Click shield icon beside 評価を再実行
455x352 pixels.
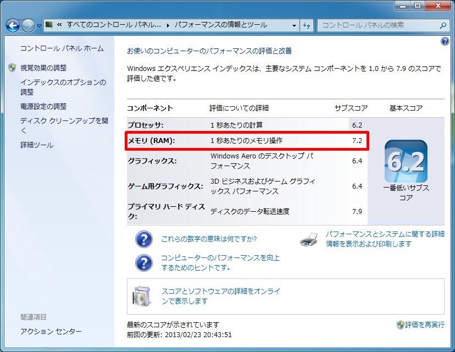[401, 325]
